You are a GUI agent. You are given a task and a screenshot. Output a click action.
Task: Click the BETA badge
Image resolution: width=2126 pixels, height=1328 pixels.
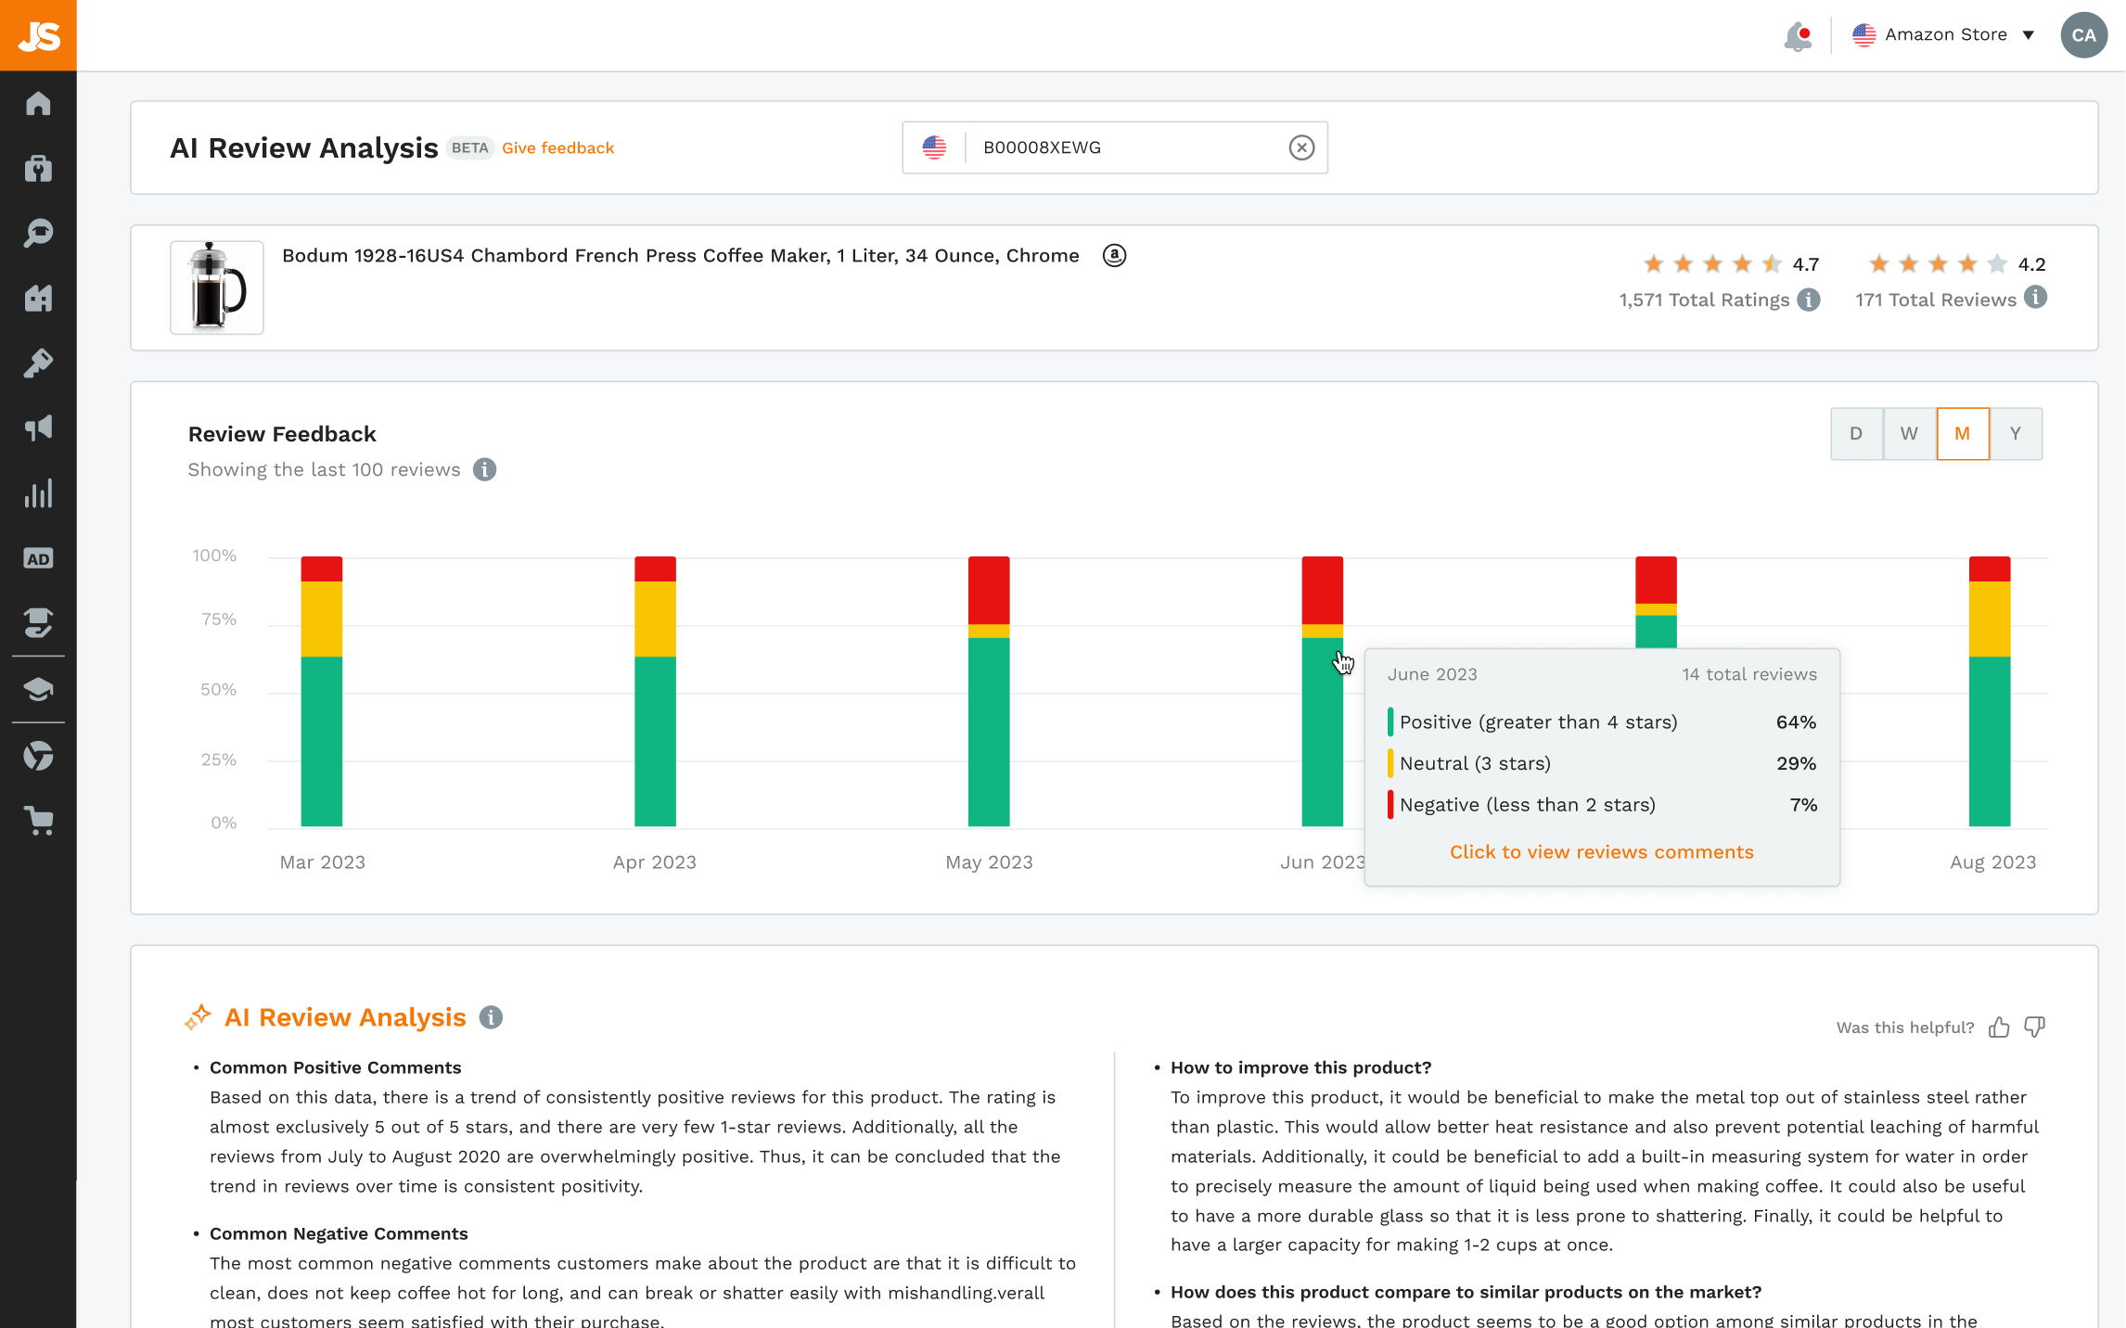coord(469,147)
